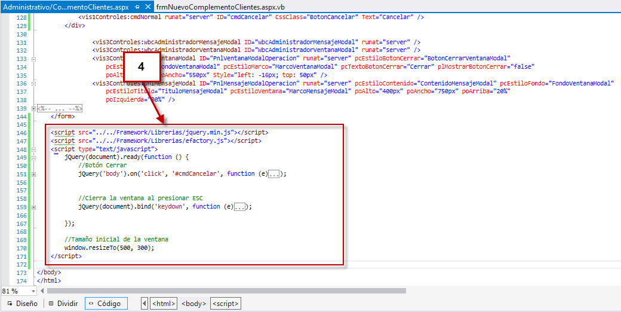The image size is (621, 312).
Task: Click the //Botón Cerrar comment
Action: pyautogui.click(x=102, y=166)
